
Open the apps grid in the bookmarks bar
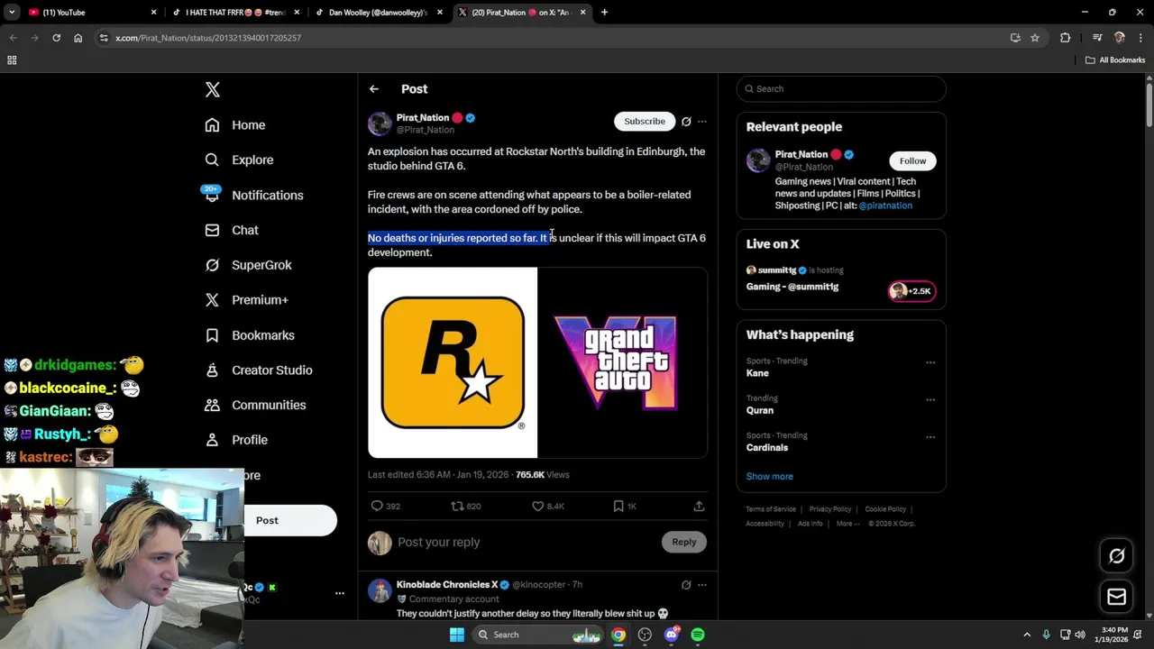coord(12,60)
